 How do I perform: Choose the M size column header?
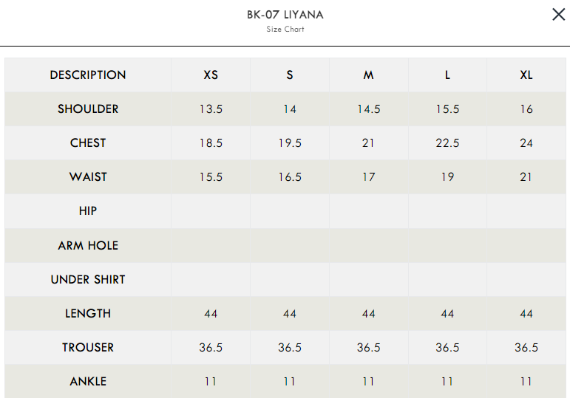(368, 75)
